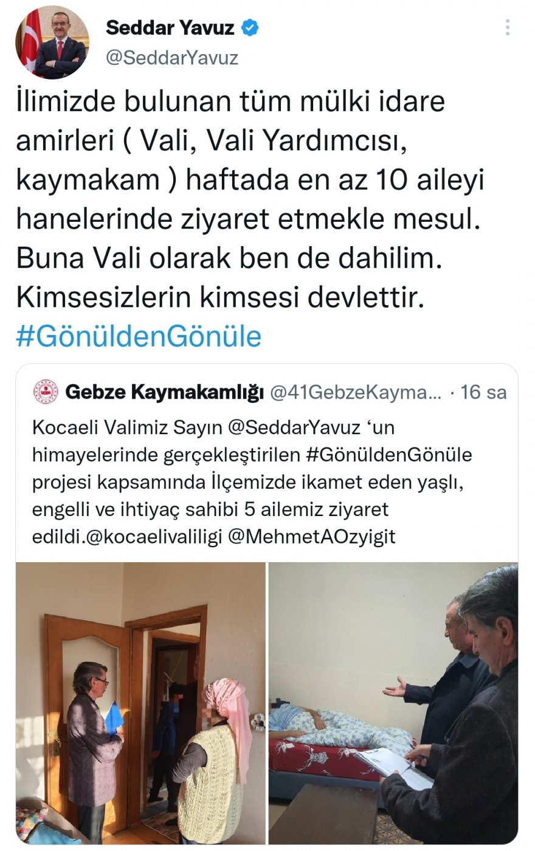View right photo with person in bed
The image size is (535, 851).
(x=393, y=703)
